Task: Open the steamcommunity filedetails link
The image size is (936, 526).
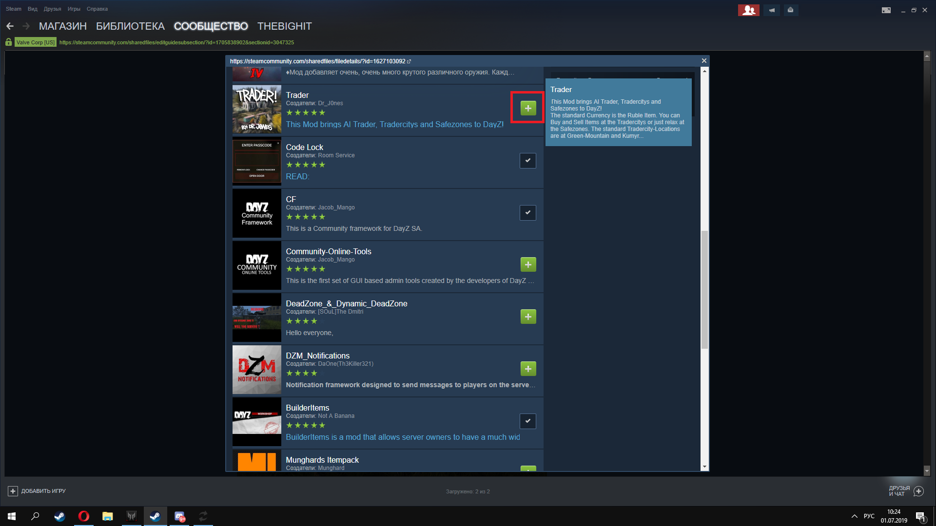Action: [x=318, y=61]
